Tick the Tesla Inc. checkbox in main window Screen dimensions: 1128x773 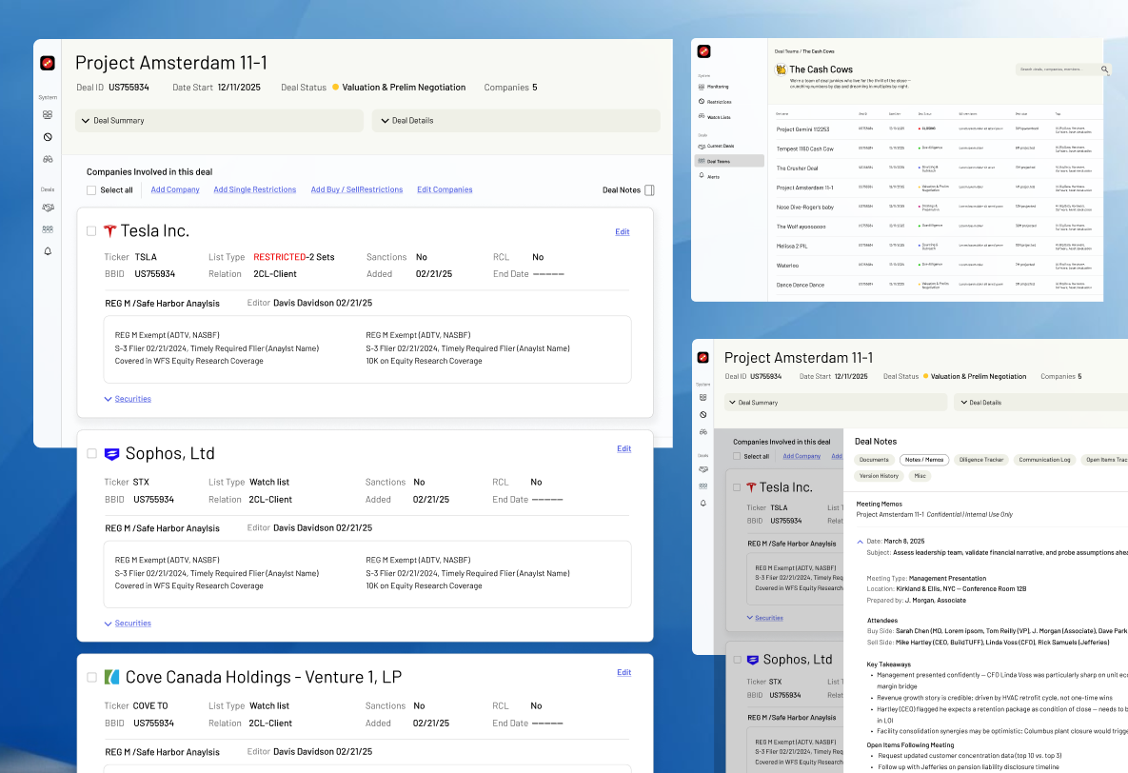pyautogui.click(x=91, y=231)
